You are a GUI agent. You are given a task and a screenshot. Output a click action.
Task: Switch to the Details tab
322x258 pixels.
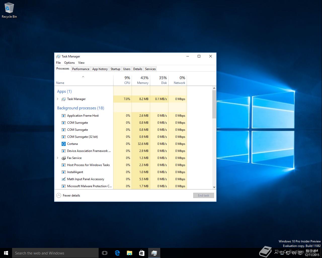pos(138,69)
